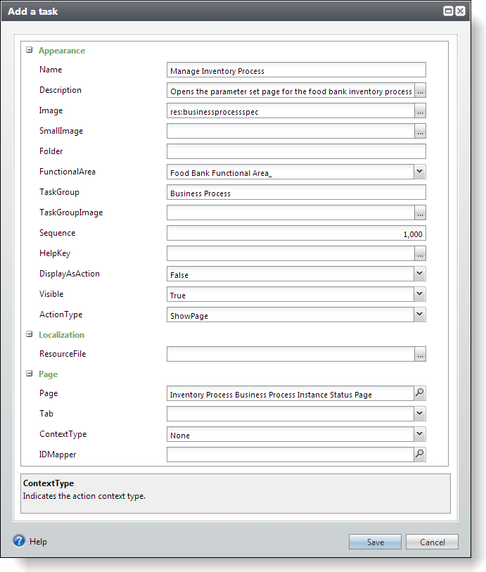This screenshot has width=486, height=572.
Task: Click the empty HelpKey field
Action: pos(290,254)
